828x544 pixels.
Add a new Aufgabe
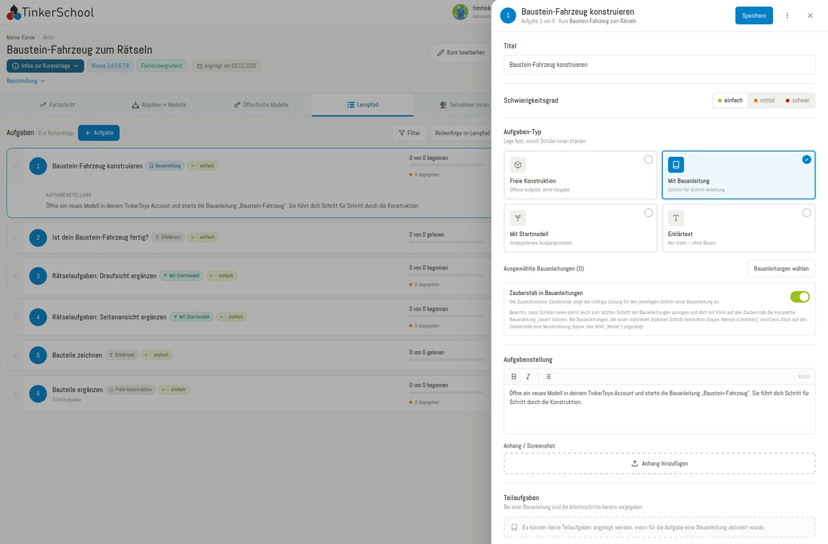coord(99,133)
